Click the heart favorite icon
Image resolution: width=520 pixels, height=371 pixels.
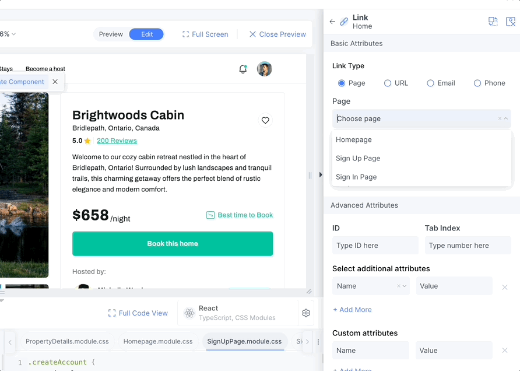265,120
